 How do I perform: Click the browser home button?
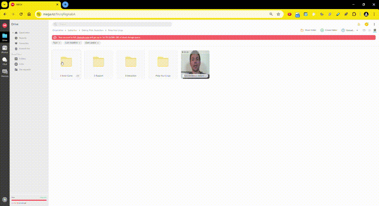[29, 14]
